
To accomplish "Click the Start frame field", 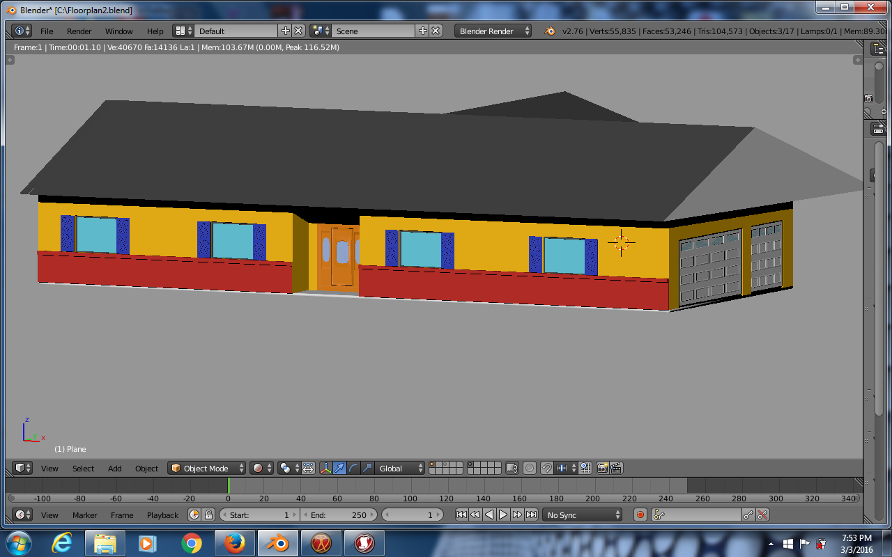I will click(x=259, y=515).
